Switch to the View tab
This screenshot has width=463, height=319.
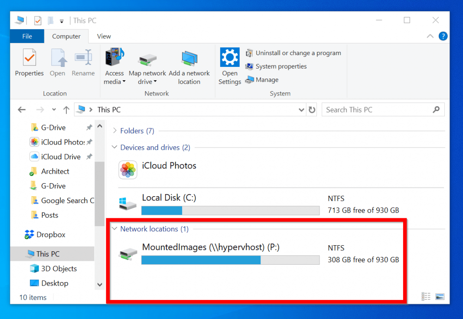(x=104, y=36)
